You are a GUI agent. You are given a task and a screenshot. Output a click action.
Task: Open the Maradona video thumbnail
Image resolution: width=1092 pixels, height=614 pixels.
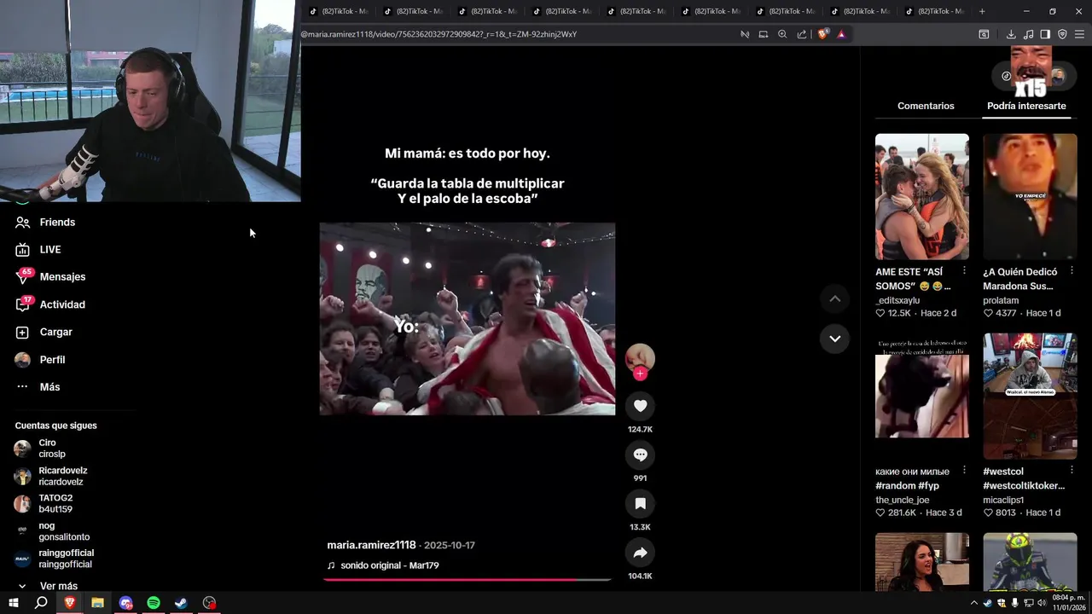(1030, 196)
